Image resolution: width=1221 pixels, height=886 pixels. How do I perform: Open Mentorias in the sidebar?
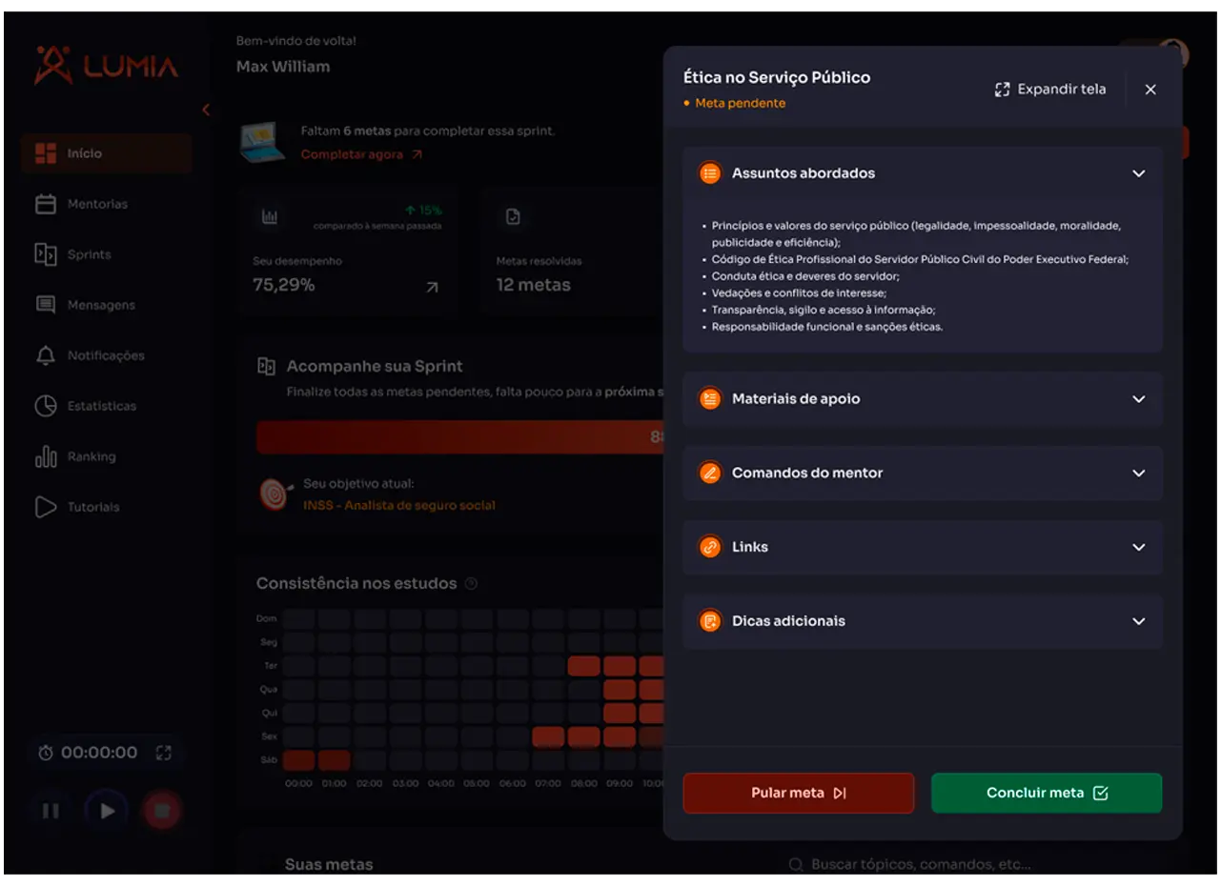[96, 204]
